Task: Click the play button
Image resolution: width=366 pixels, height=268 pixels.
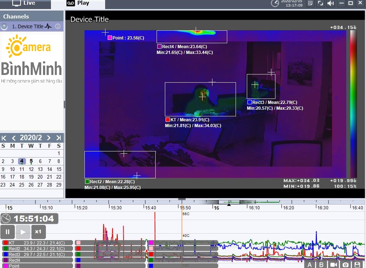Action: click(23, 232)
